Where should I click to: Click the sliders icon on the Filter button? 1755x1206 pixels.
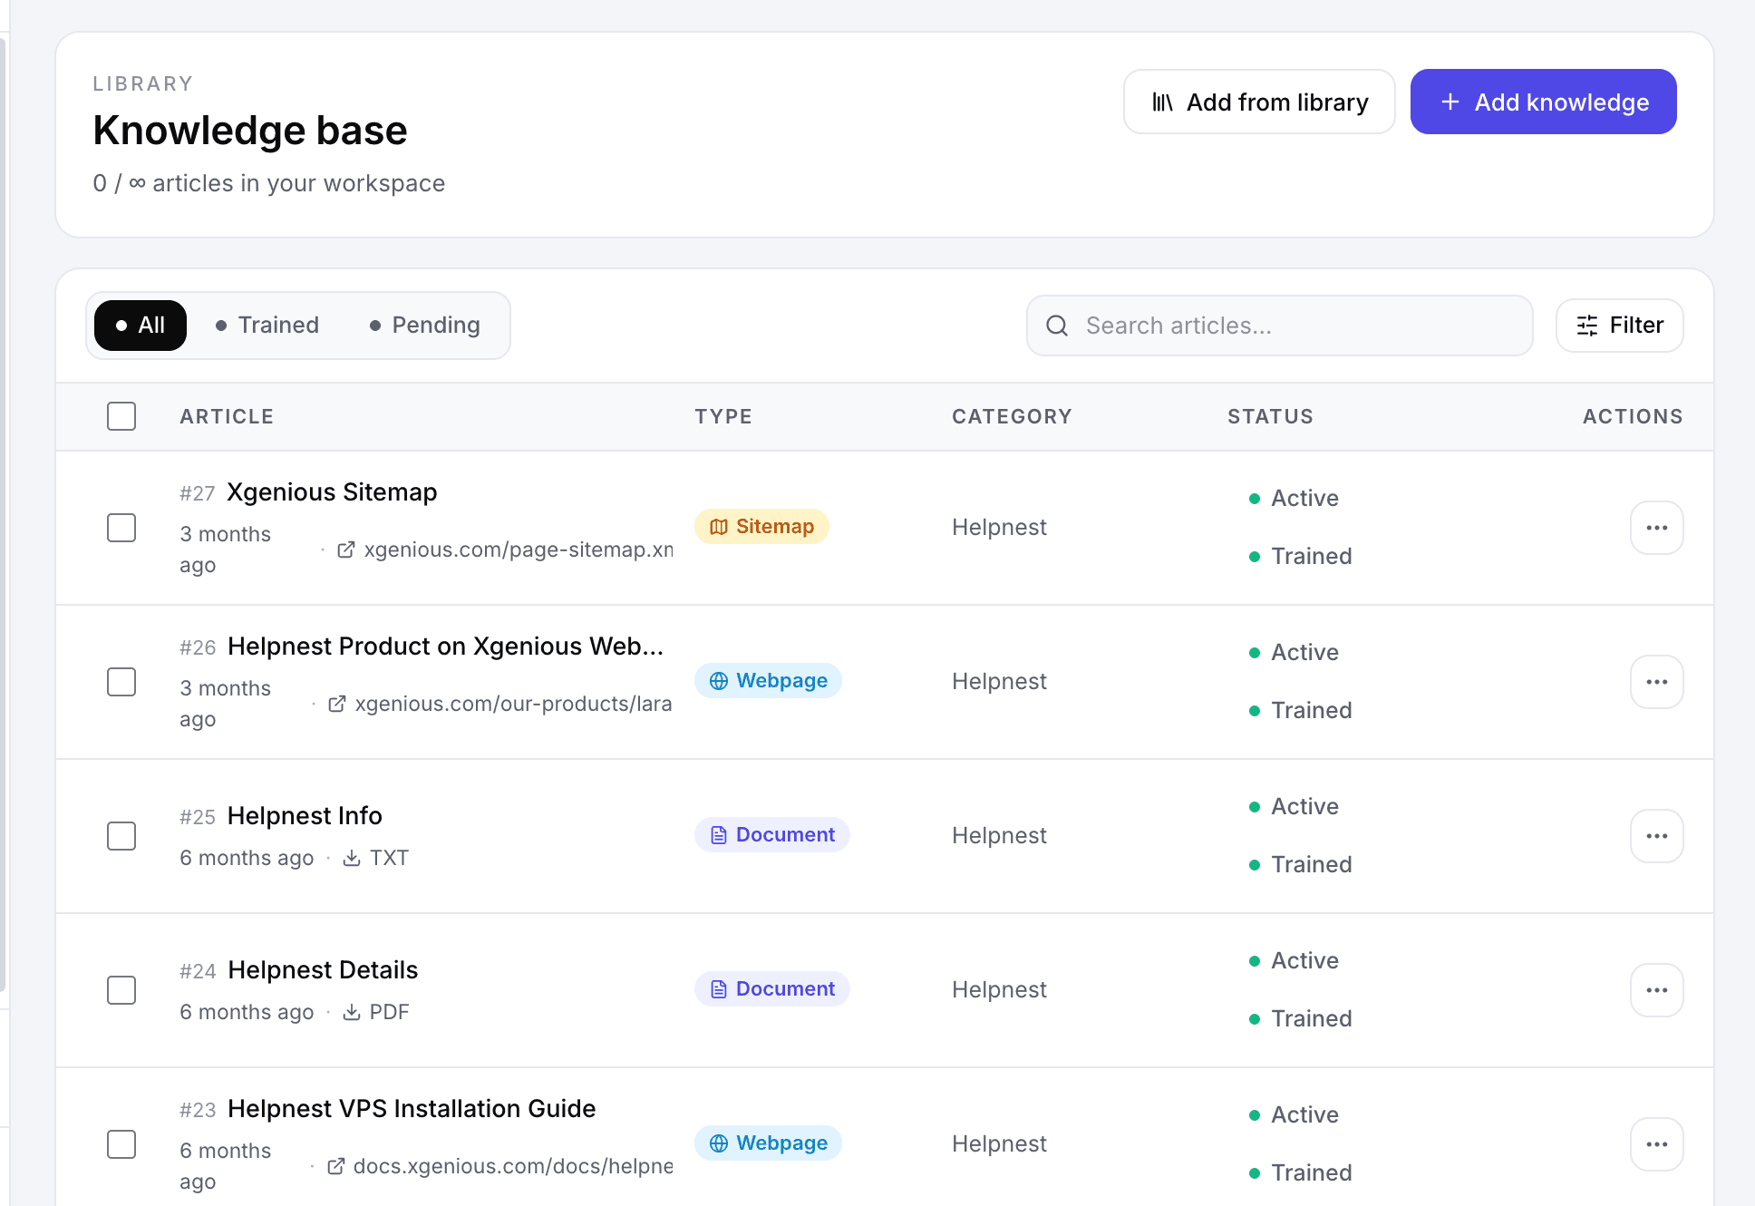1587,326
